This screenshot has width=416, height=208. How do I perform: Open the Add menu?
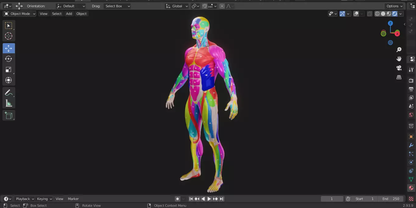tap(69, 14)
